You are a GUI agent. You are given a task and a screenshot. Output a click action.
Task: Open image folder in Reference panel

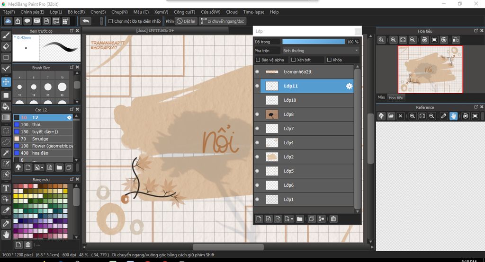point(391,116)
